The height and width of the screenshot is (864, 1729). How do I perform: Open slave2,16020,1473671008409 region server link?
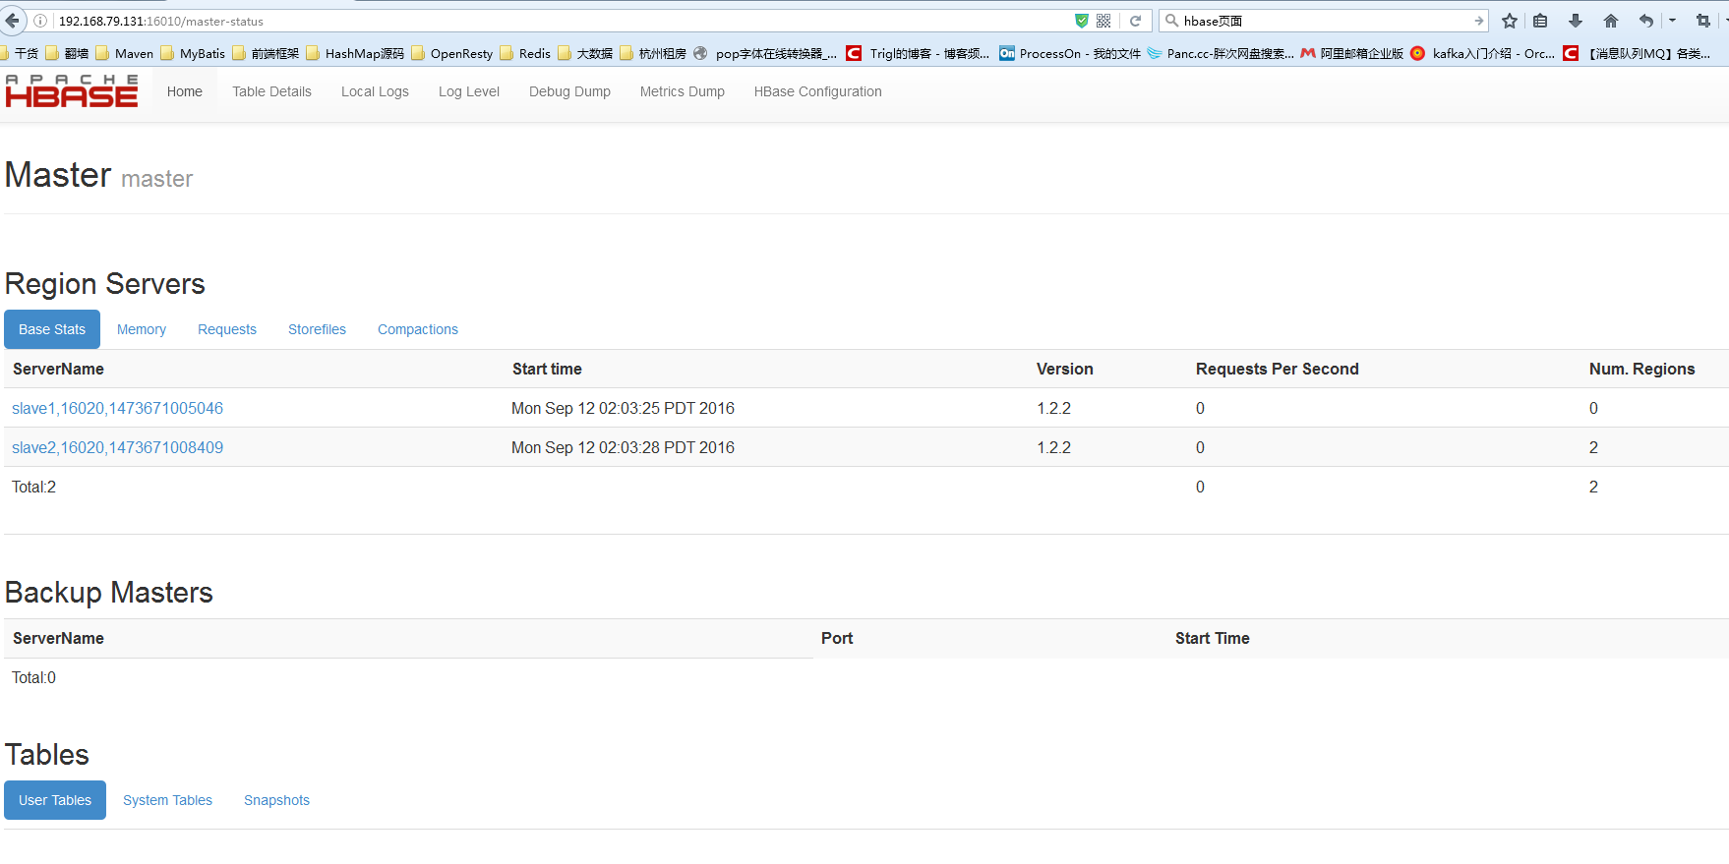click(117, 447)
